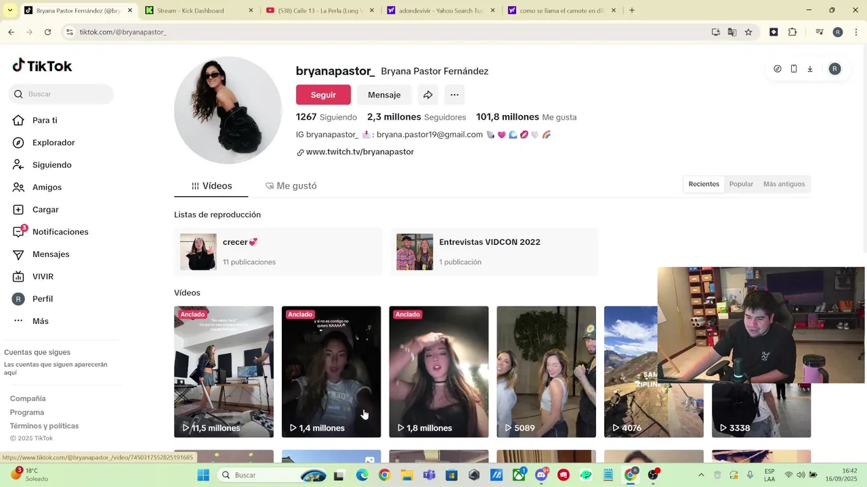Open Microsoft Edge from the taskbar

(362, 475)
